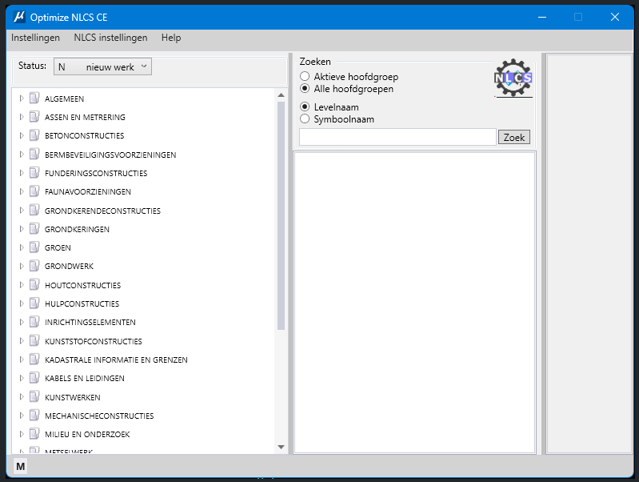The image size is (639, 482).
Task: Open the Help menu
Action: point(171,38)
